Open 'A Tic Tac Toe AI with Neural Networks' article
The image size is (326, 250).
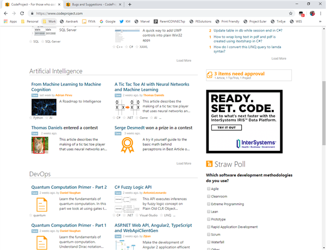(x=152, y=87)
